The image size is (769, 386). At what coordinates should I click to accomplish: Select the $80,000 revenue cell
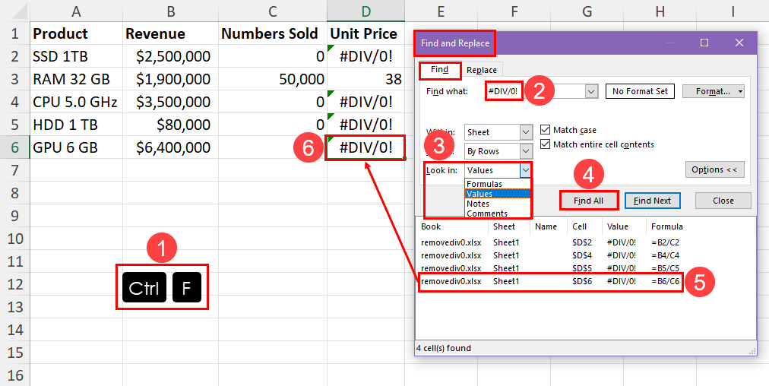(171, 125)
